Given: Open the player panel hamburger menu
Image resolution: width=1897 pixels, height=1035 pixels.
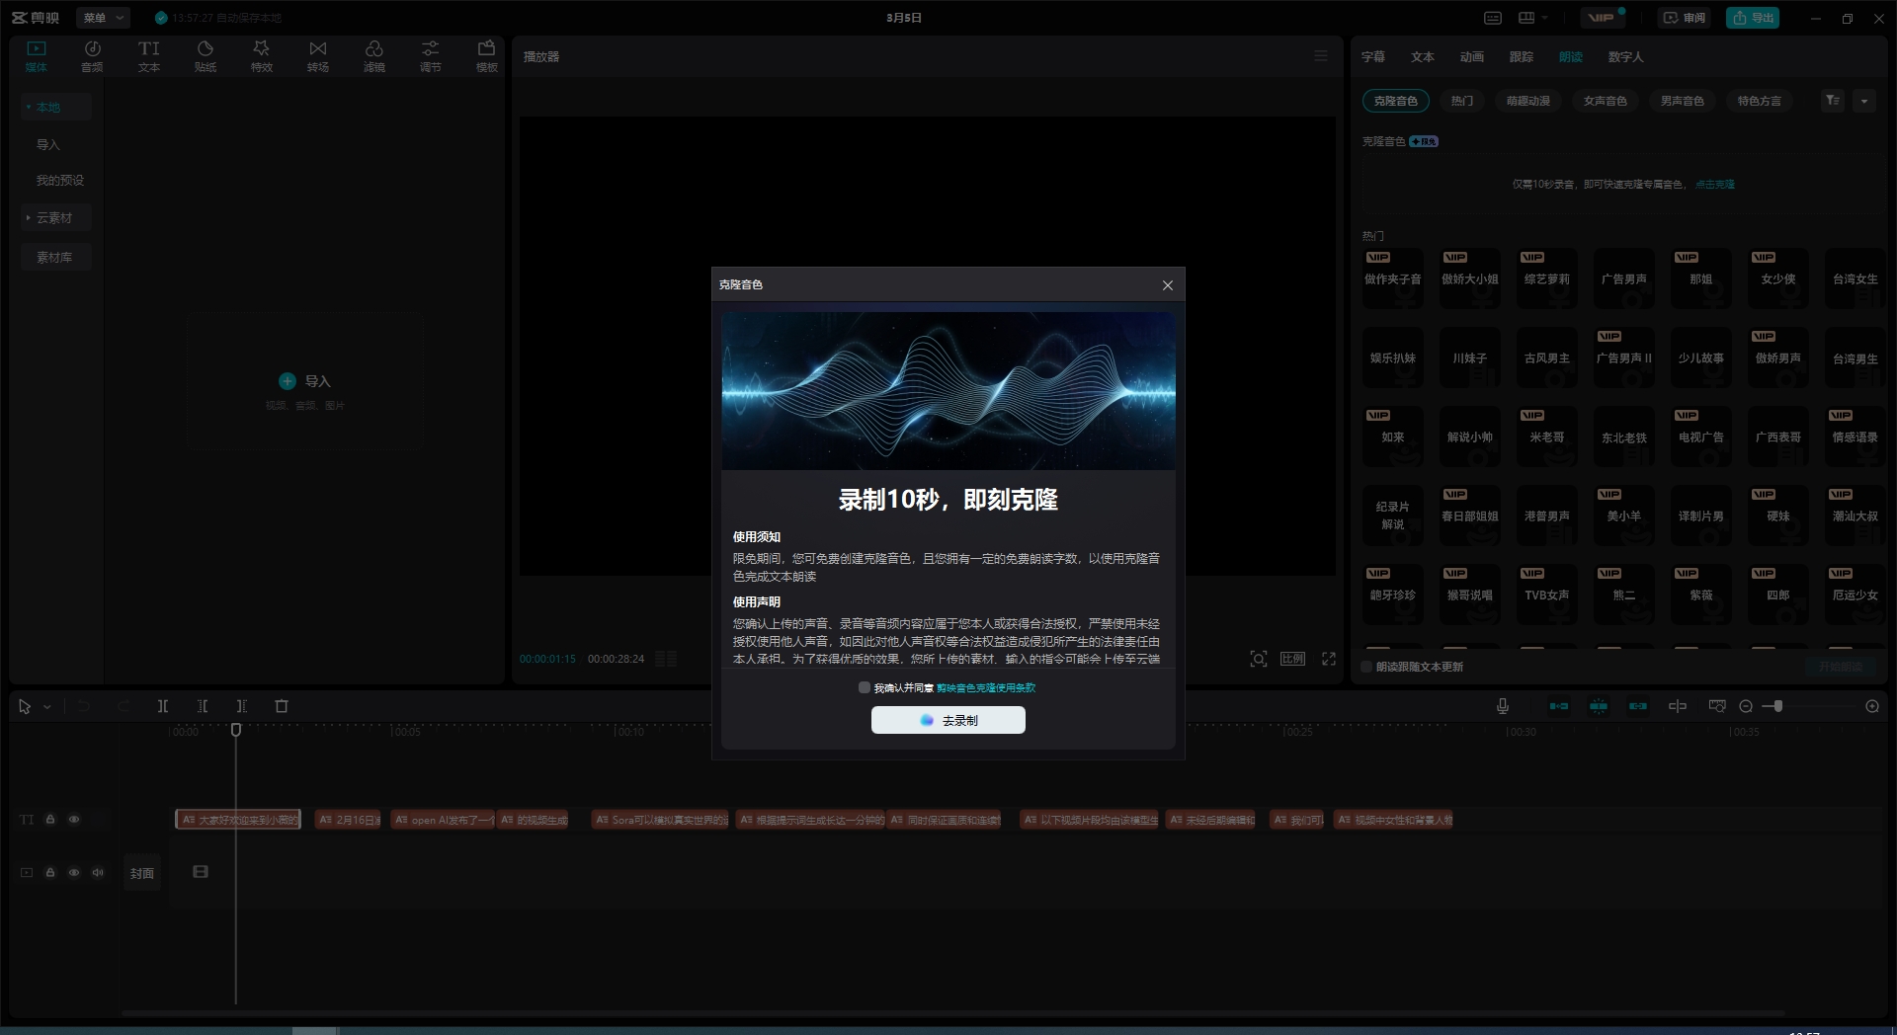Looking at the screenshot, I should (x=1321, y=56).
